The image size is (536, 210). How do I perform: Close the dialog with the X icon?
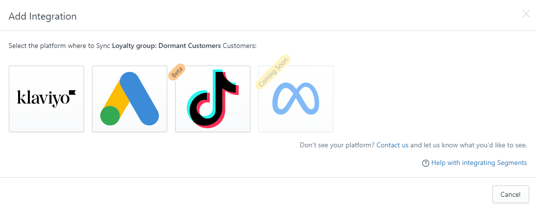pos(526,14)
